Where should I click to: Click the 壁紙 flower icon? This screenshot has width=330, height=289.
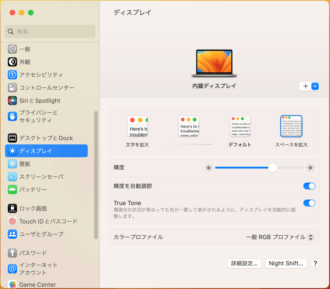coord(12,164)
